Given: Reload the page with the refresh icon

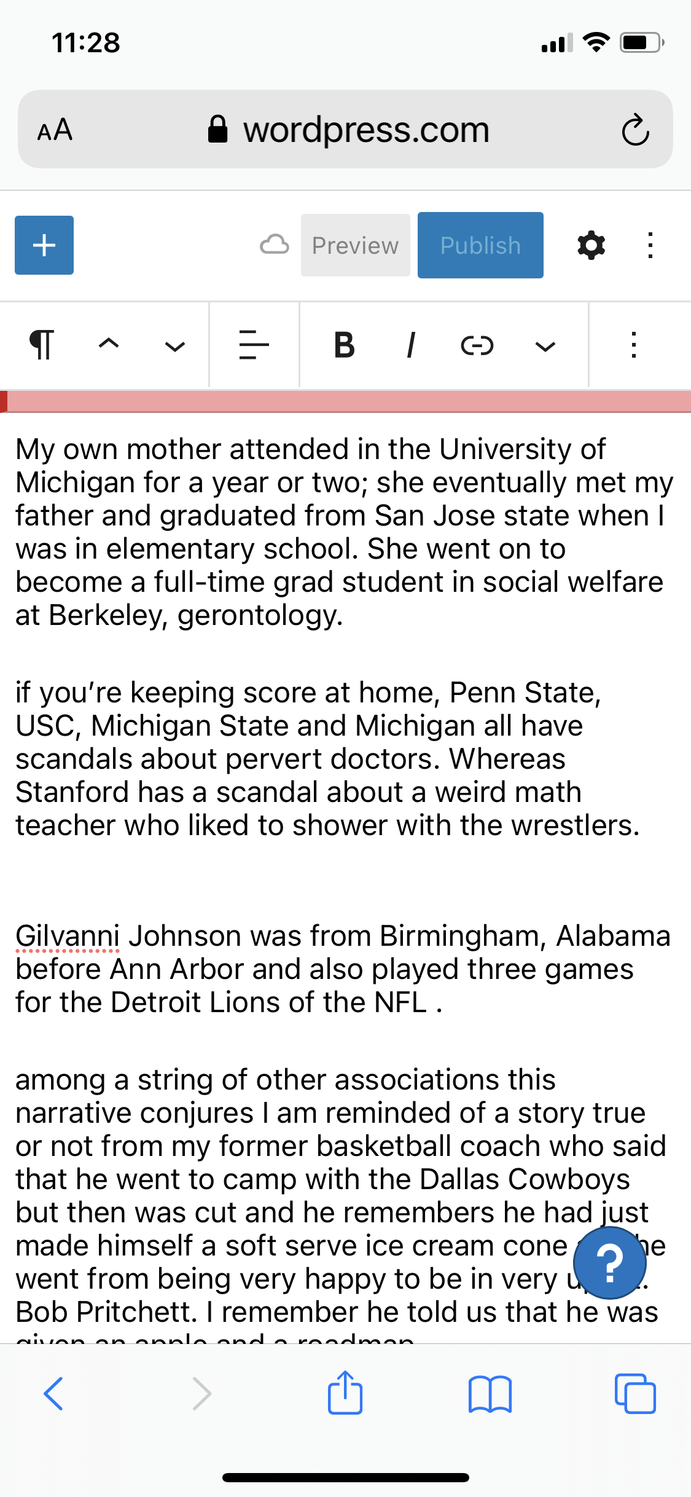Looking at the screenshot, I should pyautogui.click(x=635, y=130).
